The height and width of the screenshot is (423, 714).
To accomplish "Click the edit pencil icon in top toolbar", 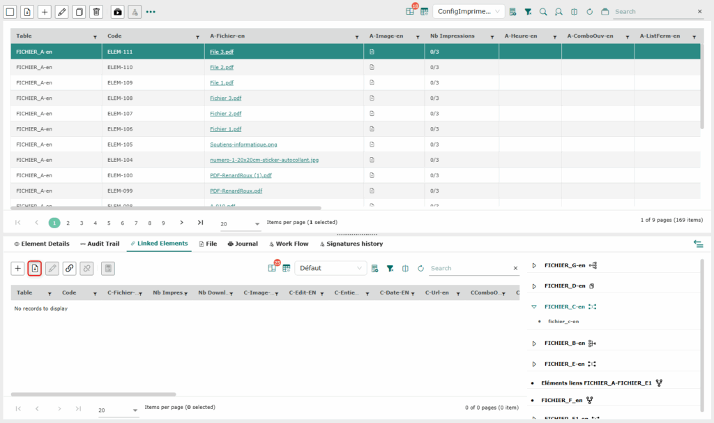I will click(61, 12).
